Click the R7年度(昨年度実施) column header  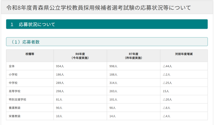coord(133,56)
